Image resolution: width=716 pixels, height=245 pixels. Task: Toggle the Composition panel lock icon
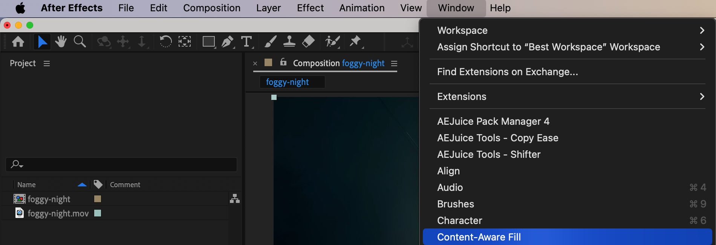coord(283,62)
